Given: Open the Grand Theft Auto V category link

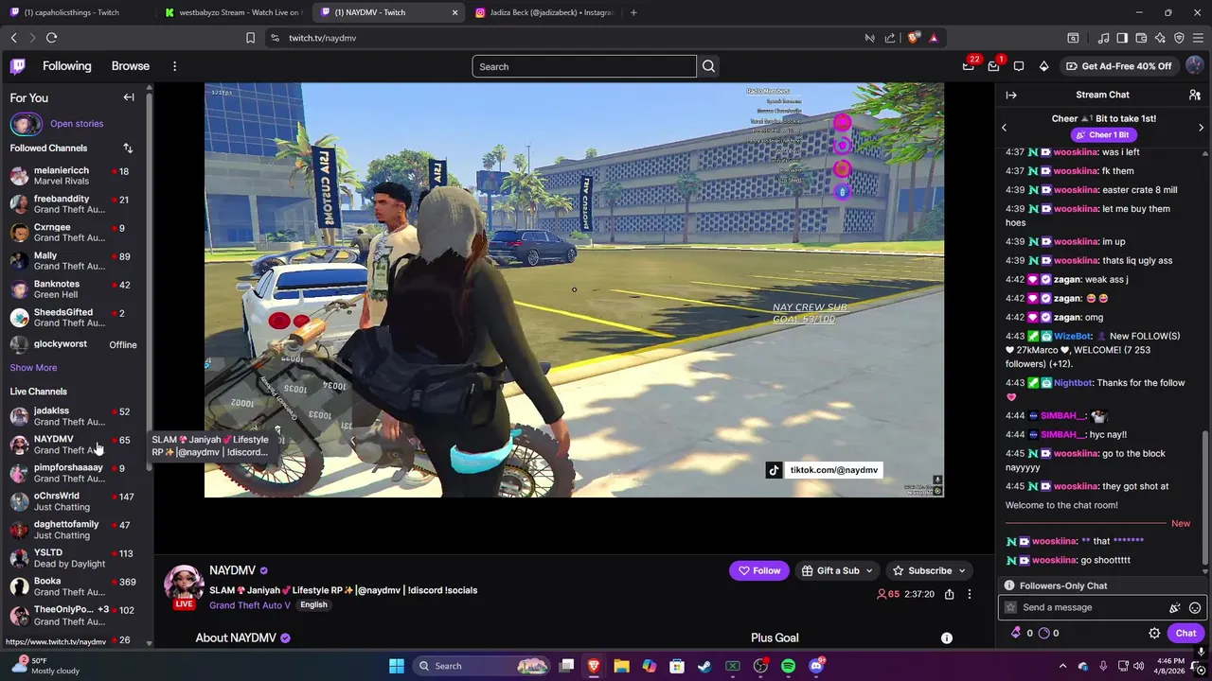Looking at the screenshot, I should (x=250, y=605).
